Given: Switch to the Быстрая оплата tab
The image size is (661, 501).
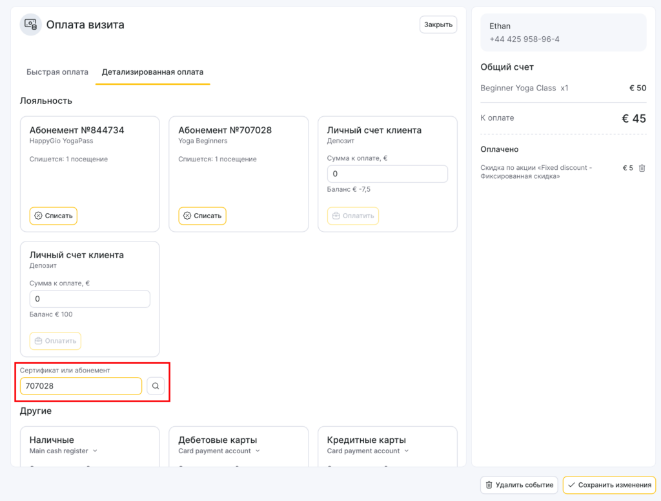Looking at the screenshot, I should pyautogui.click(x=57, y=72).
